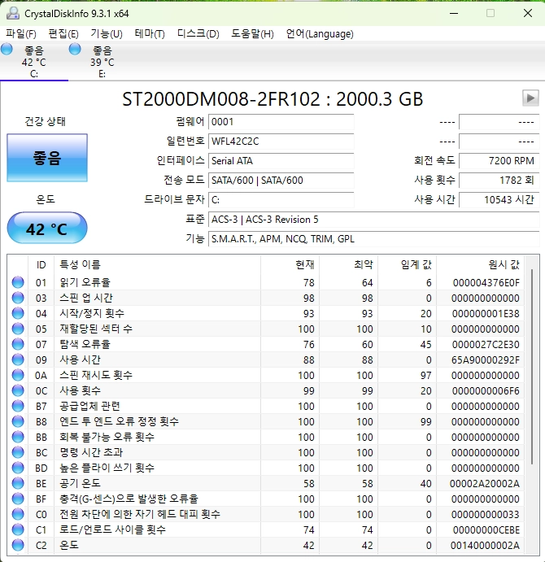Open the 편집(E) menu
The image size is (545, 562).
pyautogui.click(x=63, y=34)
